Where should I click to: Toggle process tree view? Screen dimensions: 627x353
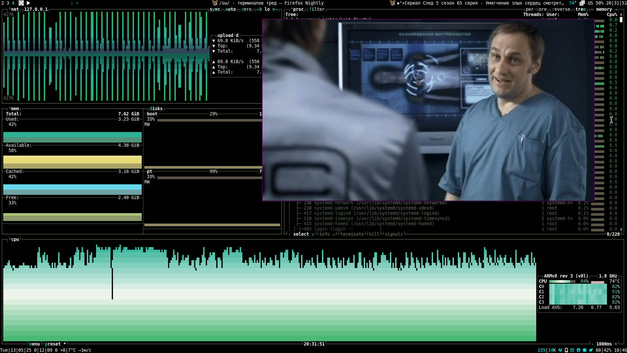(x=581, y=9)
